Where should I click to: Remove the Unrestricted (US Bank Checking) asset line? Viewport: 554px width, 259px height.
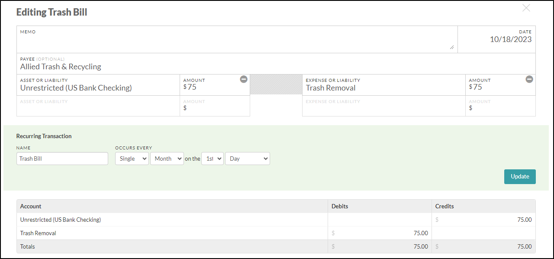(244, 79)
